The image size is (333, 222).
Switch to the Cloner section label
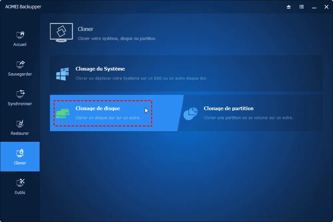pos(20,163)
